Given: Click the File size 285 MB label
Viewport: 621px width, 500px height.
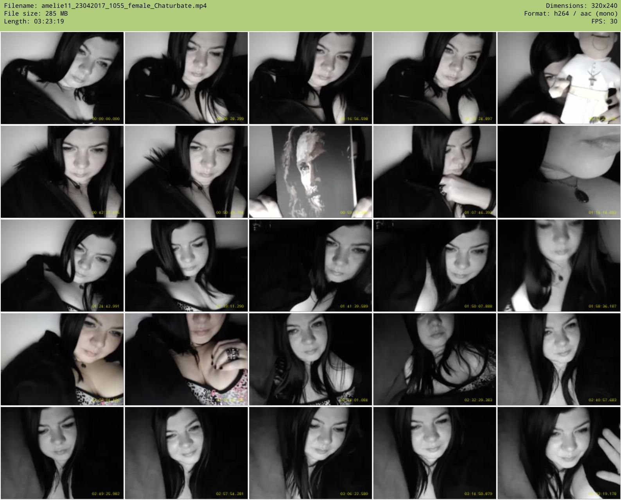Looking at the screenshot, I should coord(36,14).
